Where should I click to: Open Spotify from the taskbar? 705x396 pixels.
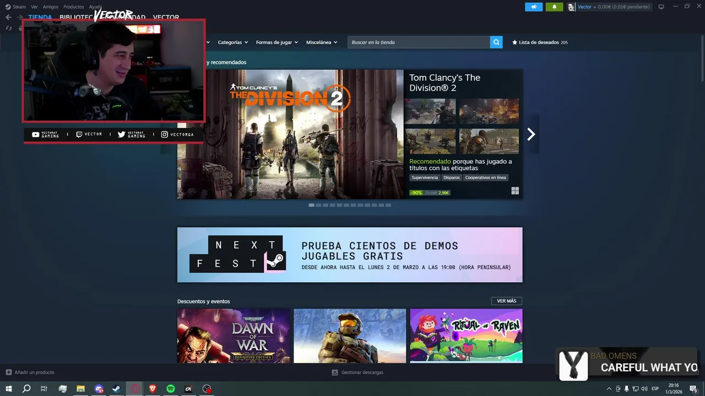pyautogui.click(x=171, y=389)
